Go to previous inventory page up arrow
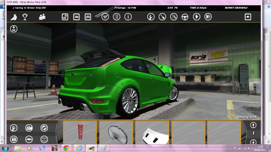This screenshot has width=271, height=152. pyautogui.click(x=253, y=125)
